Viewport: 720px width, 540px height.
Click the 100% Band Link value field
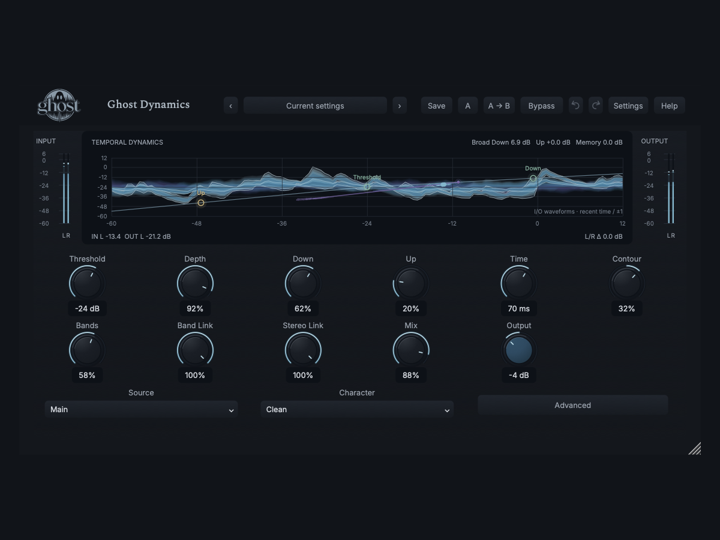195,375
